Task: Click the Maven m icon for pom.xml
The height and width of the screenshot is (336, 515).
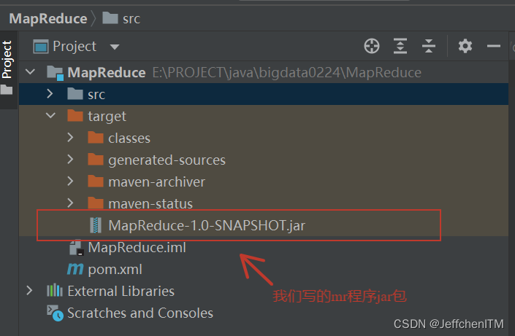Action: coord(75,269)
